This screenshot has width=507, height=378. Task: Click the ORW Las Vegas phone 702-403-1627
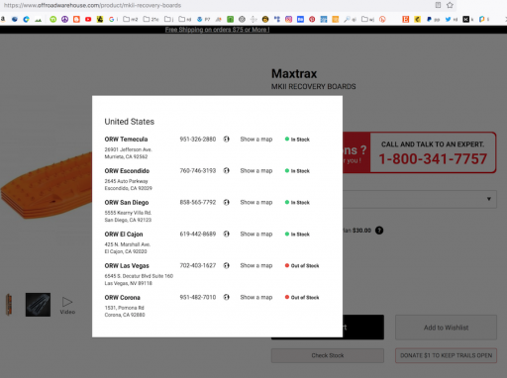[x=198, y=266]
